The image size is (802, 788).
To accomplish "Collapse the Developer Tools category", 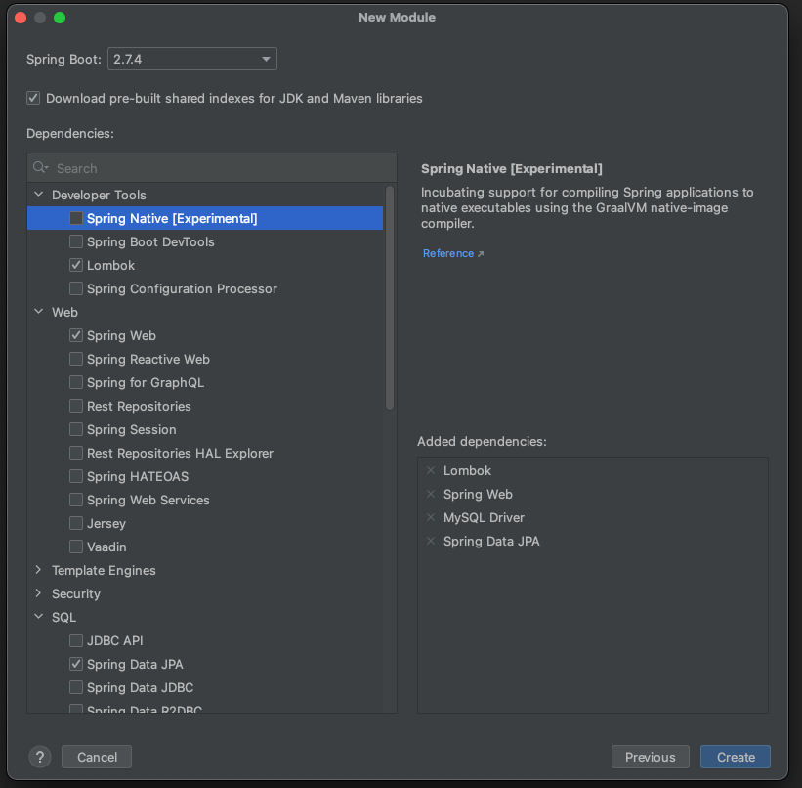I will pos(38,195).
